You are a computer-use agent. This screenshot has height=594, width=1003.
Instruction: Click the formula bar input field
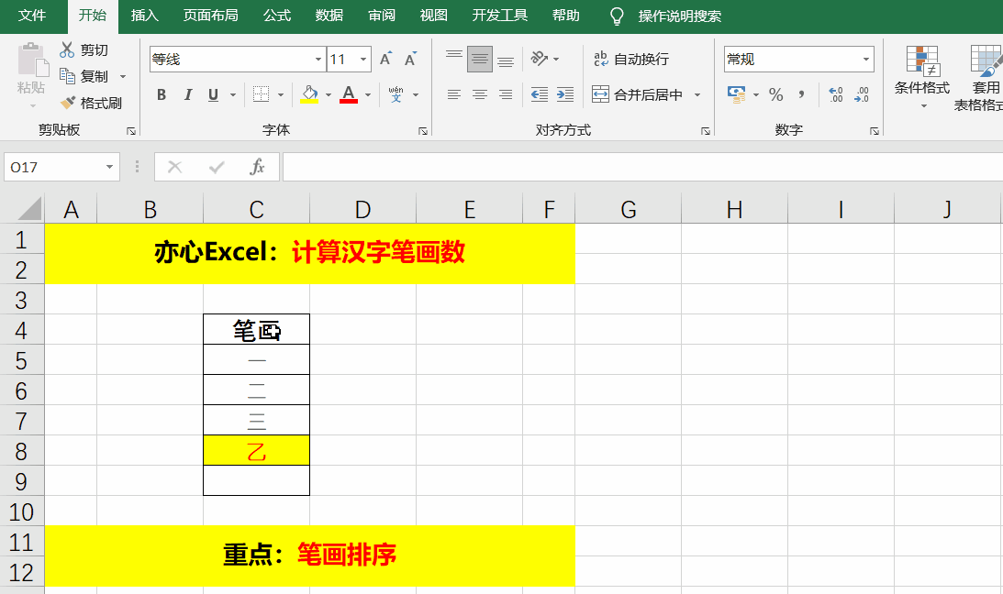pos(642,168)
